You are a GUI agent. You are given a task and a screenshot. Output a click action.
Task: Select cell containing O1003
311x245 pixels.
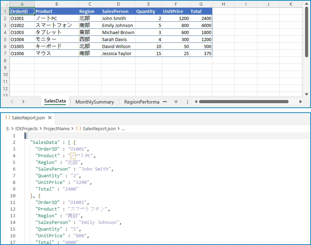[x=22, y=32]
